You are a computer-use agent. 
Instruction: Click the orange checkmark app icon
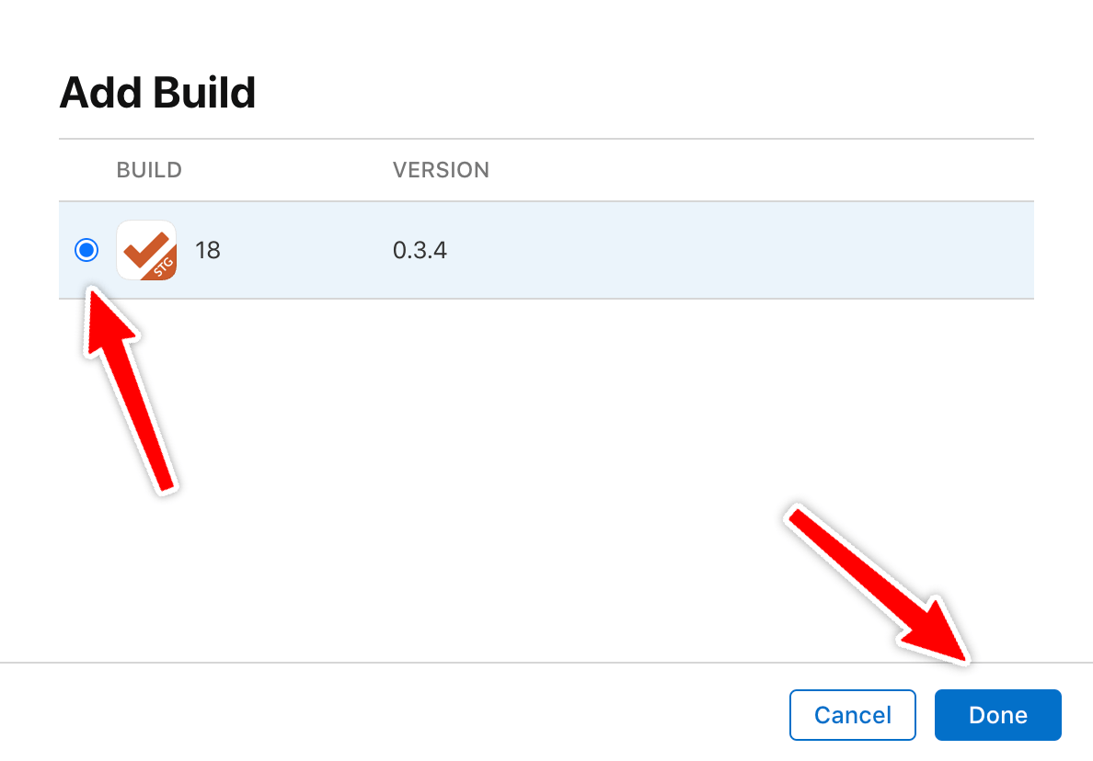click(145, 250)
